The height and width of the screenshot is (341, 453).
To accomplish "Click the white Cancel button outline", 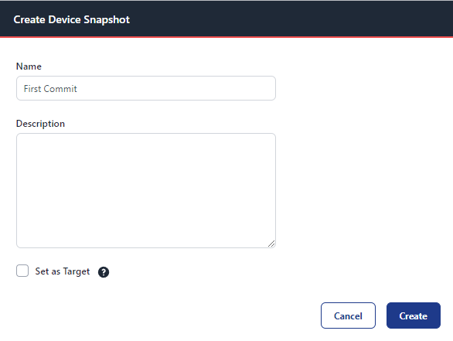I will tap(348, 315).
